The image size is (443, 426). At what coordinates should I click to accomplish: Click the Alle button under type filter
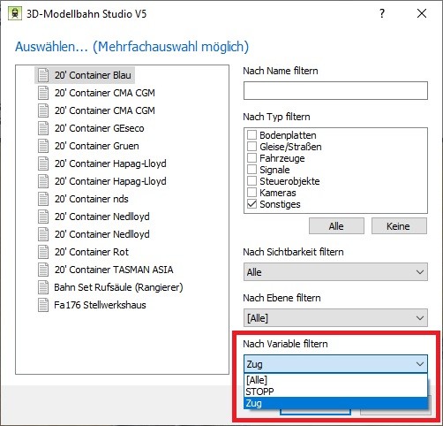(x=336, y=226)
